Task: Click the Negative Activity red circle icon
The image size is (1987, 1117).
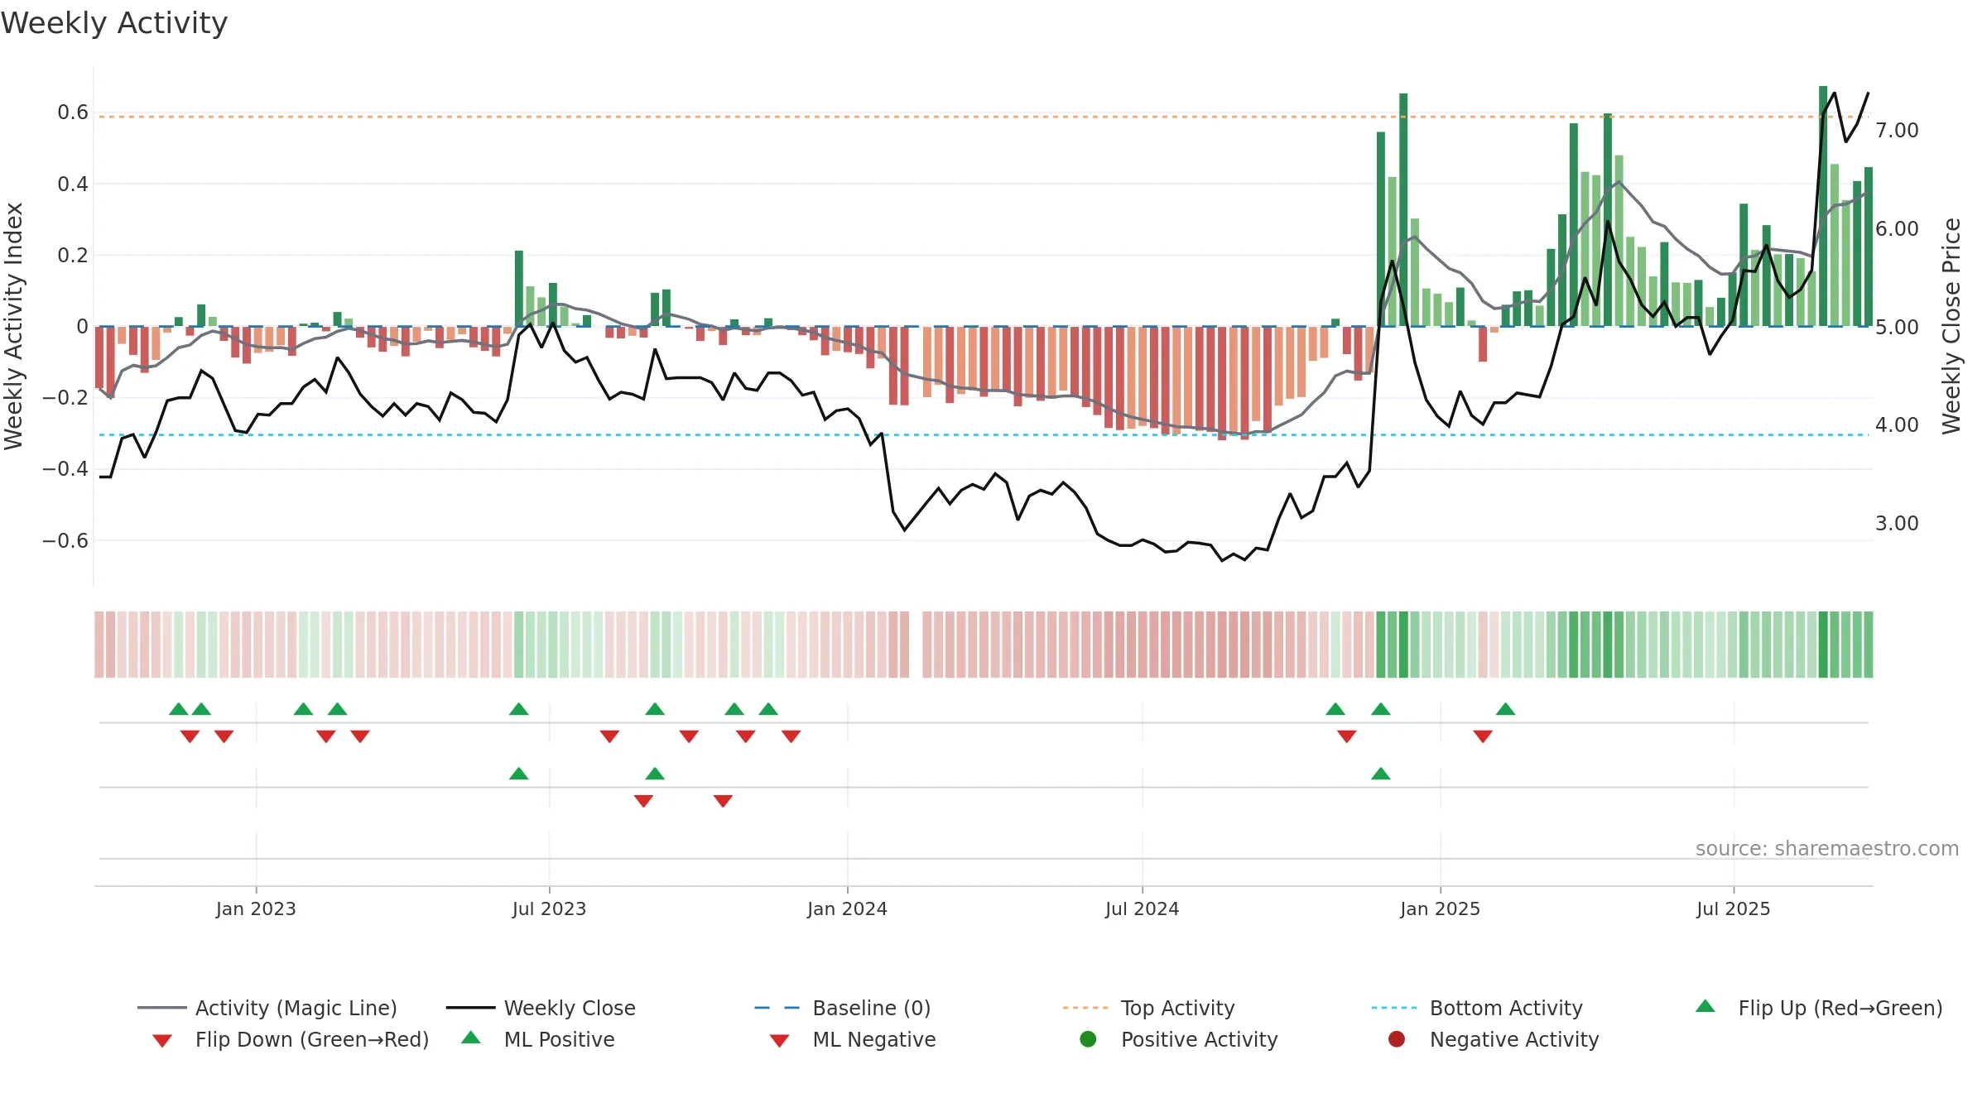Action: 1397,1039
